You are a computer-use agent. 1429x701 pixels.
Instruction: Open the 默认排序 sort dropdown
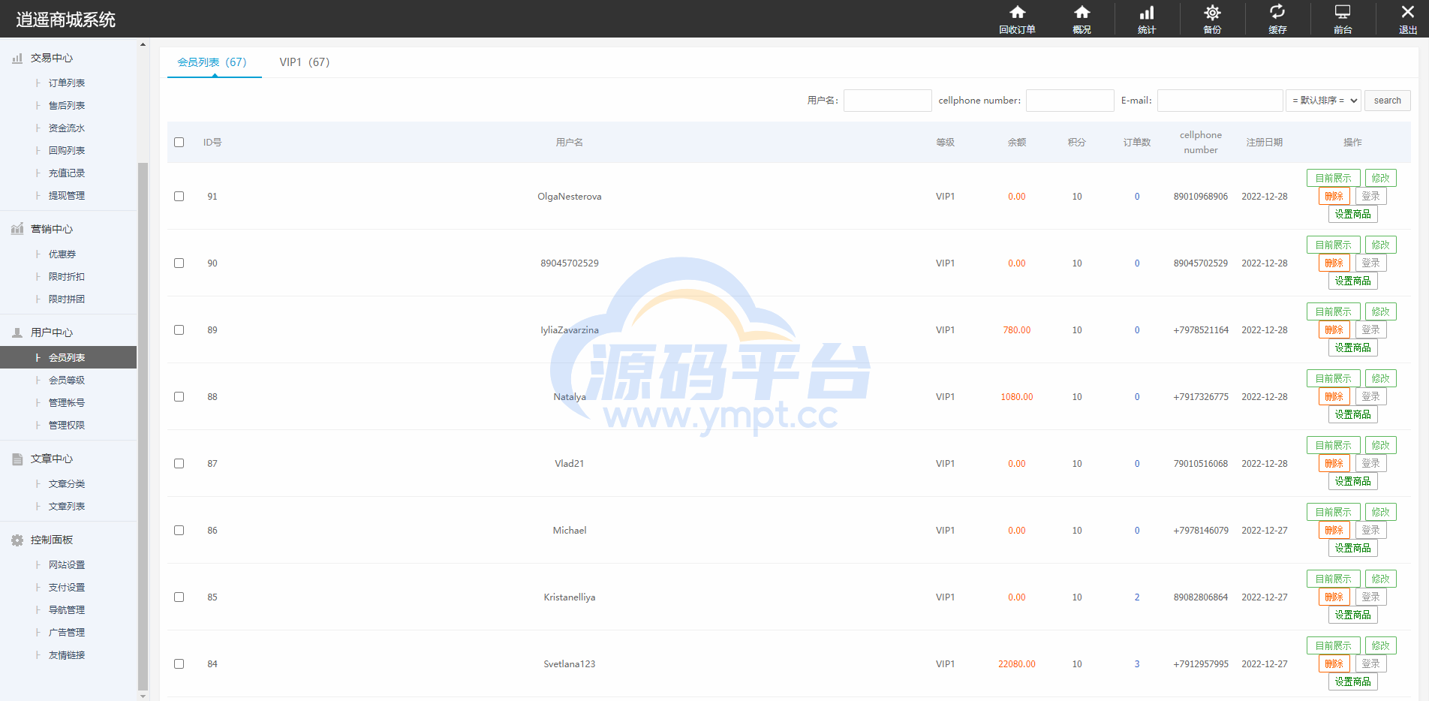(1323, 101)
